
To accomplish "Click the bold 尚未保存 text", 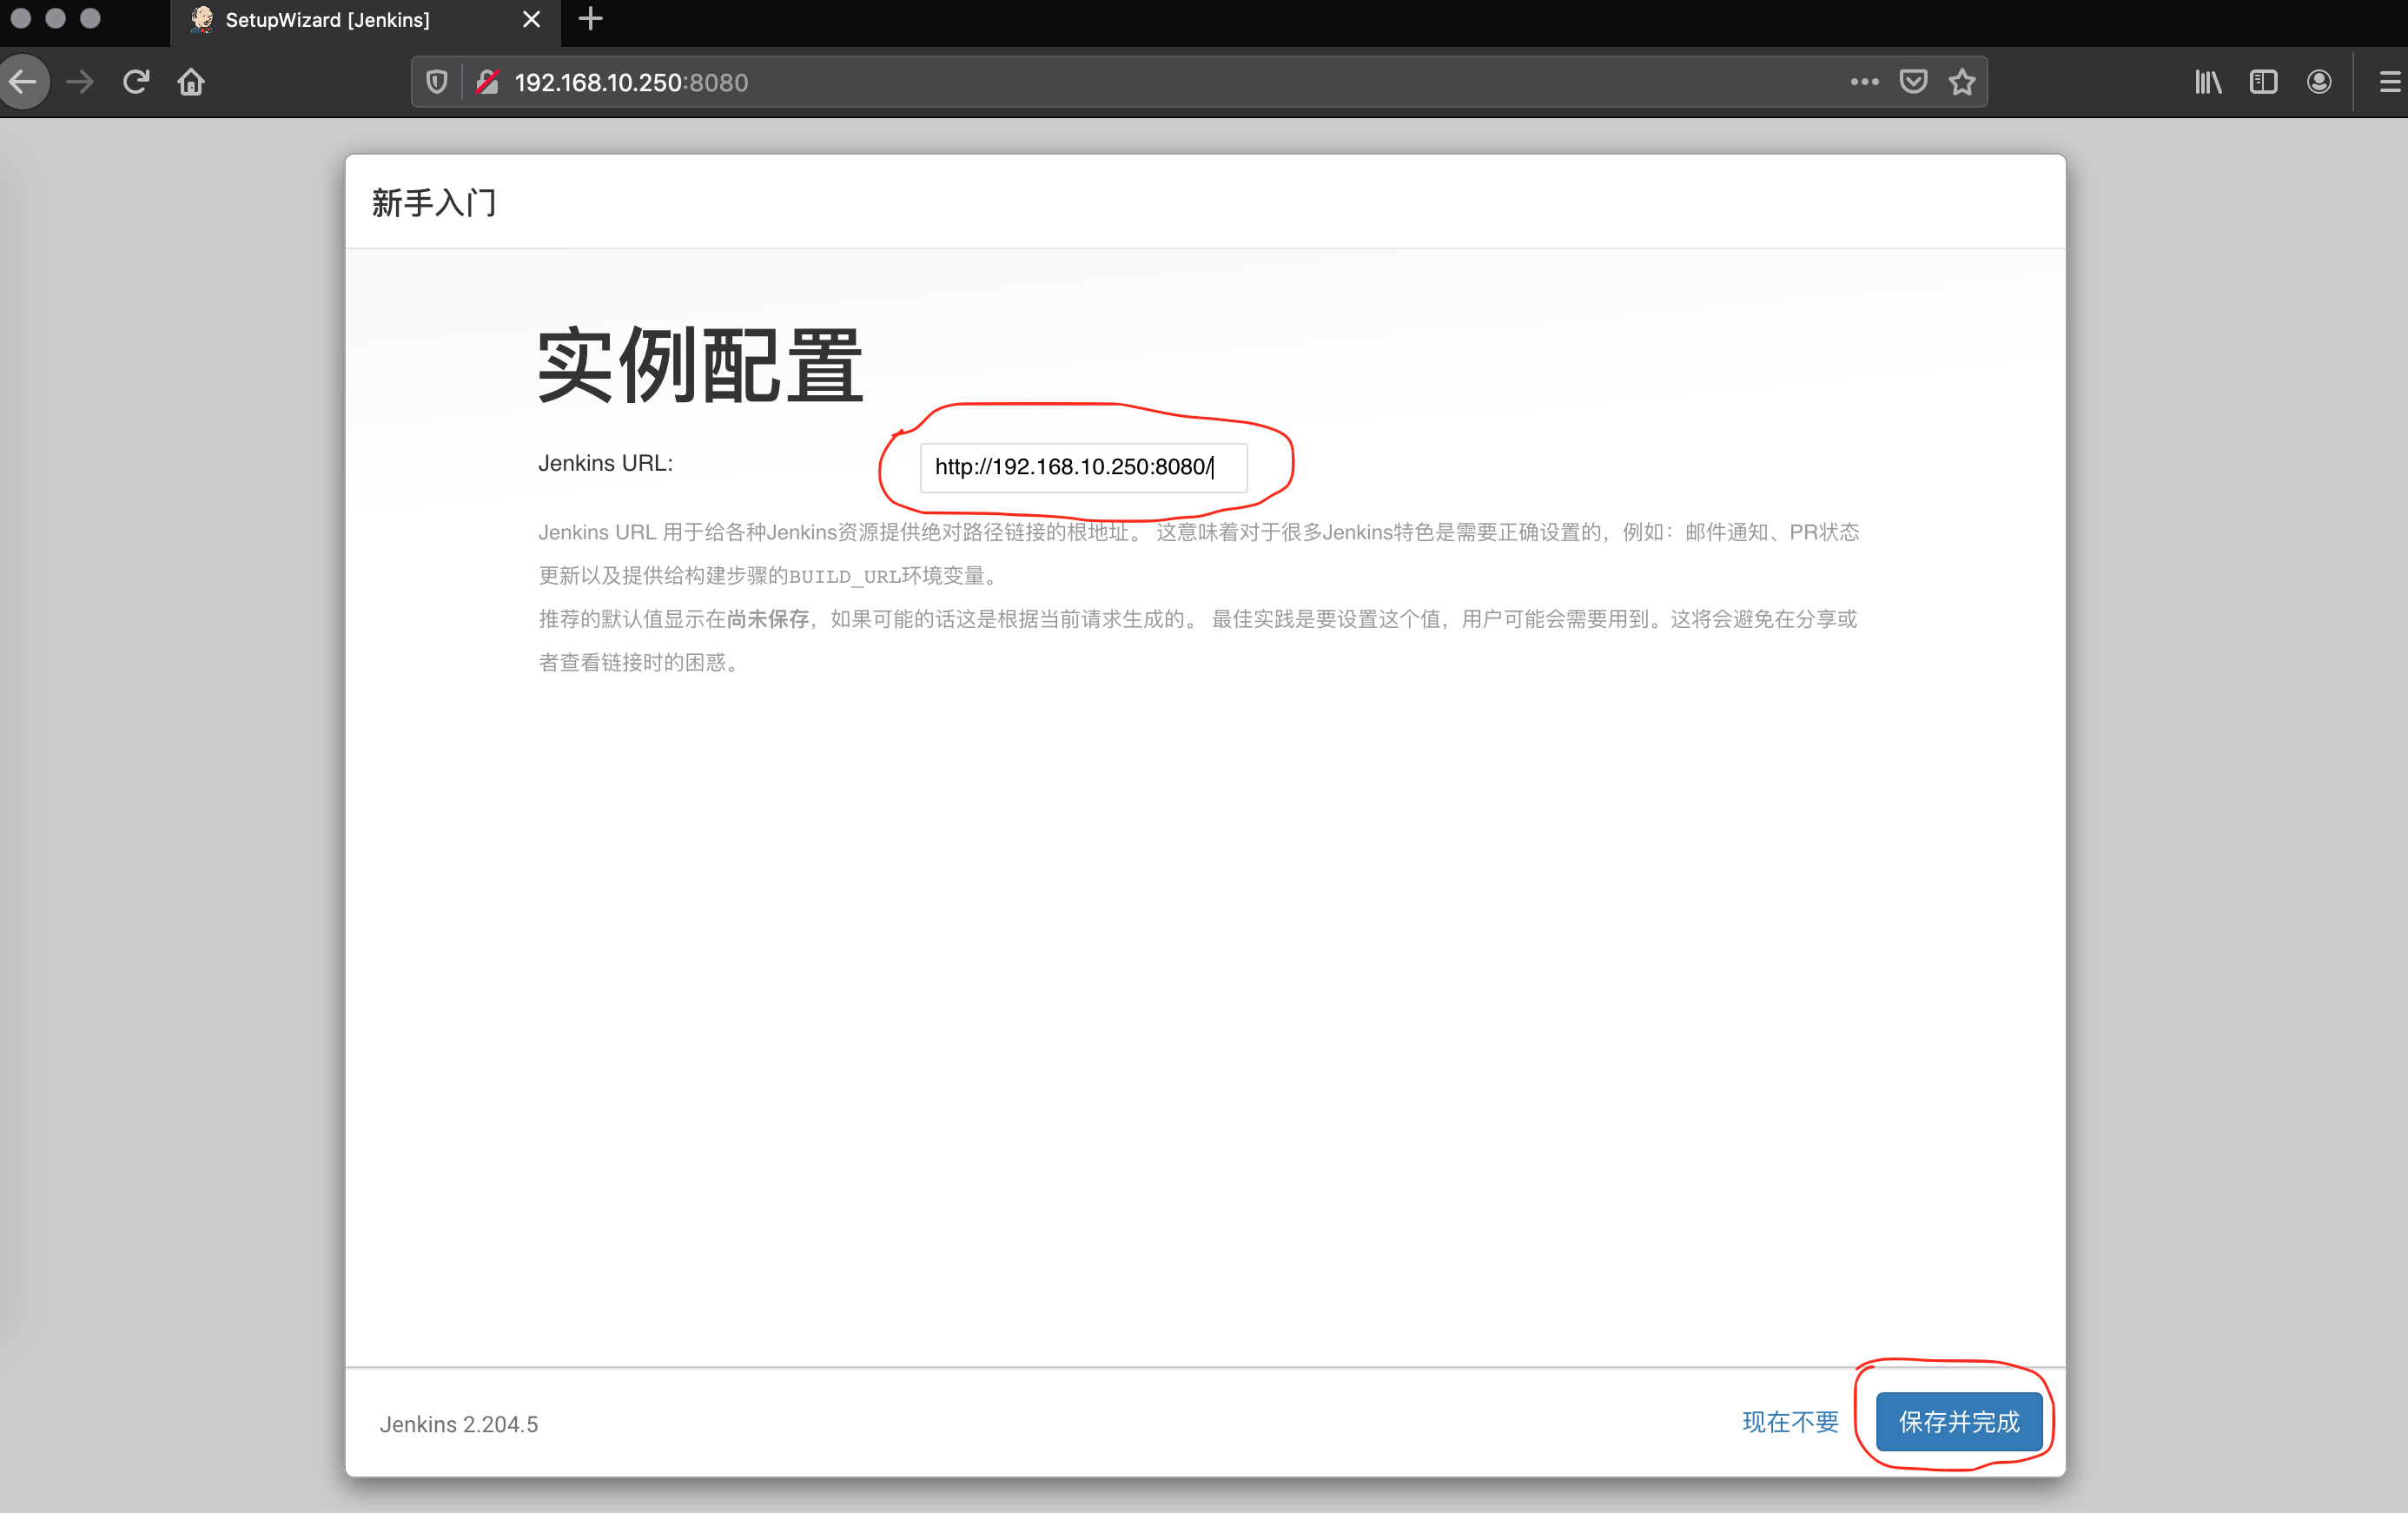I will 768,619.
